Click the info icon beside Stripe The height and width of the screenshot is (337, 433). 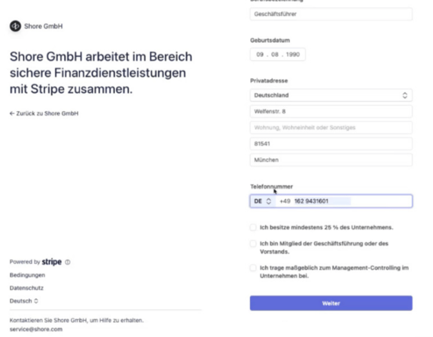point(68,262)
